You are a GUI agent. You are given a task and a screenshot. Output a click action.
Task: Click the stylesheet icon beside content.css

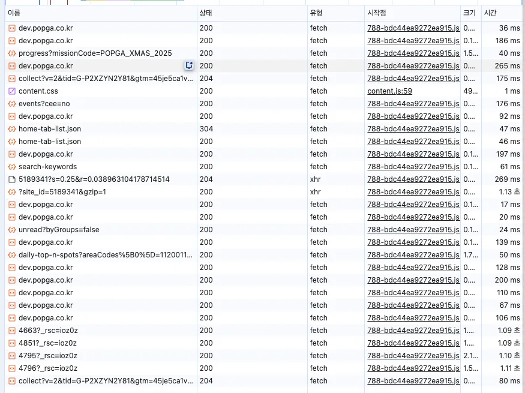tap(12, 91)
